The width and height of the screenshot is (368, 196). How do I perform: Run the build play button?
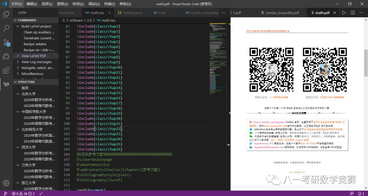pos(344,13)
